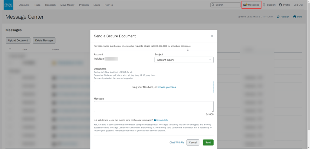Click the SchwabSafe lock icon
This screenshot has width=310, height=149.
click(155, 120)
